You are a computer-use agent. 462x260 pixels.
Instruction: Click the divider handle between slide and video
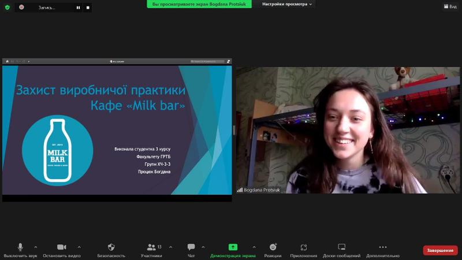point(234,130)
